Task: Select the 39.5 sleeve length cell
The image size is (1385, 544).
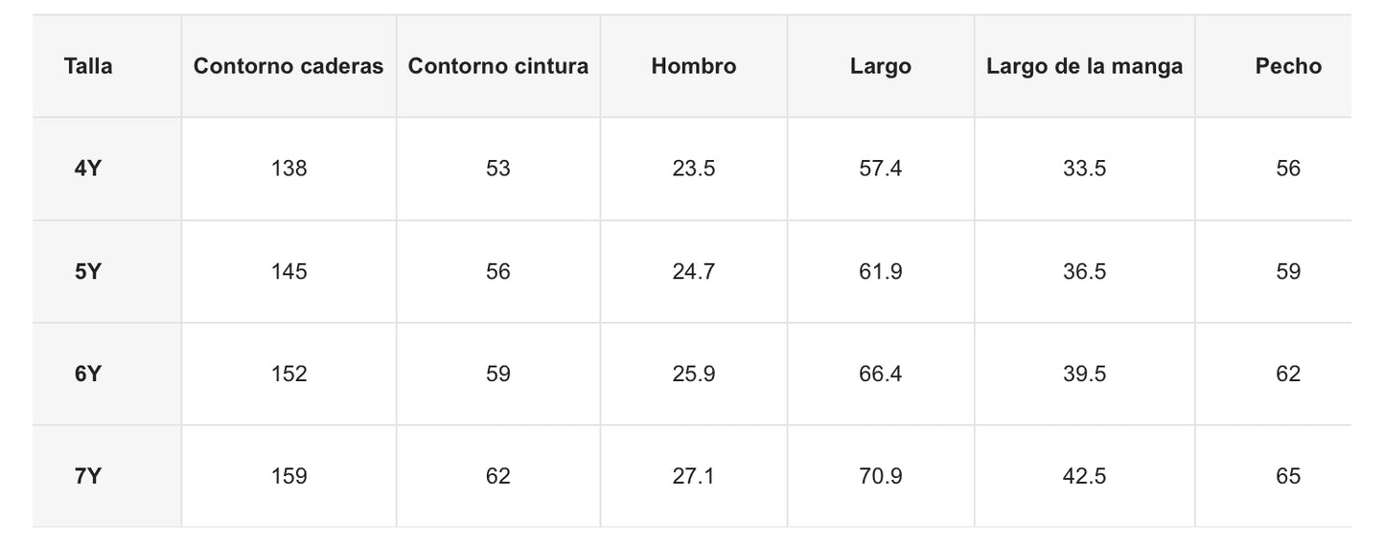Action: 1084,374
